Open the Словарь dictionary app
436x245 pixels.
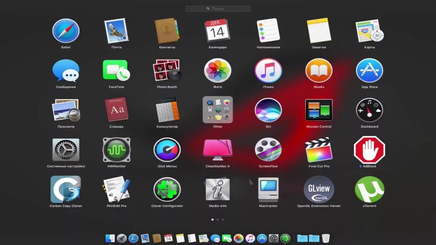[116, 110]
